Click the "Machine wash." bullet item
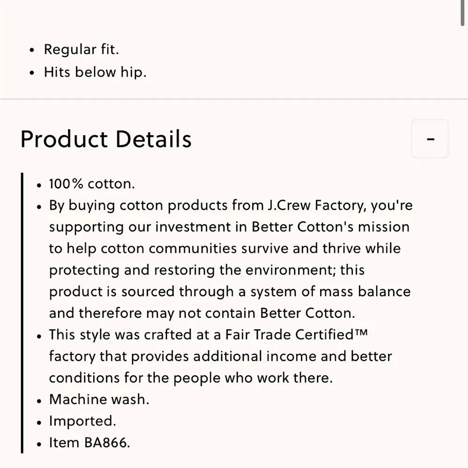Screen dimensions: 468x468 [99, 399]
